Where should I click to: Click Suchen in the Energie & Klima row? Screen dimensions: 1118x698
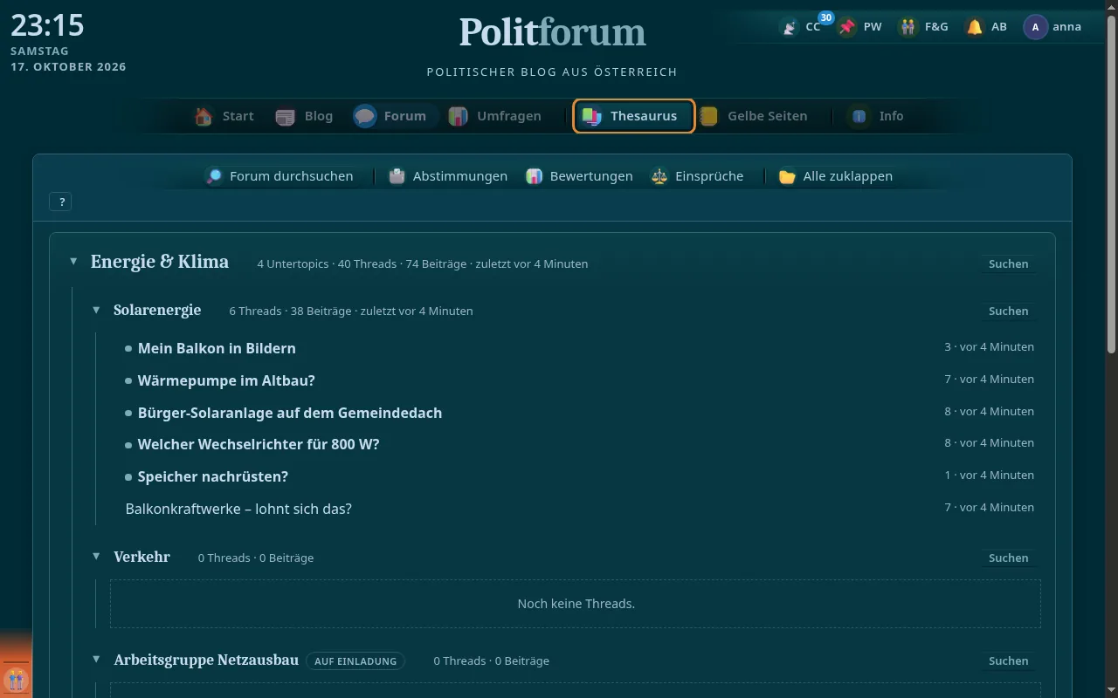coord(1008,263)
